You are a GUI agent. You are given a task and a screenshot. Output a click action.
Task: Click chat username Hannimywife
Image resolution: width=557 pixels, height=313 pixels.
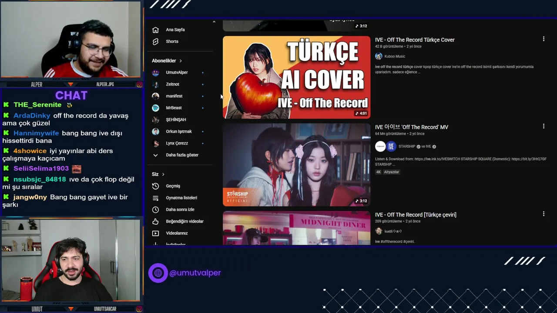tap(36, 133)
